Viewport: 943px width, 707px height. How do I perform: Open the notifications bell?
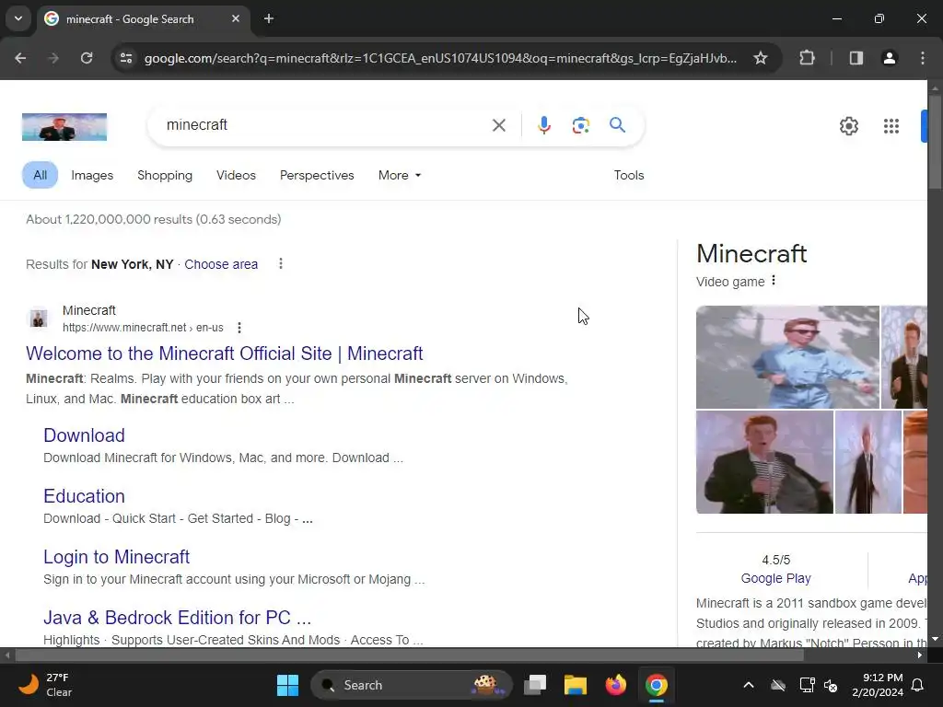[918, 685]
